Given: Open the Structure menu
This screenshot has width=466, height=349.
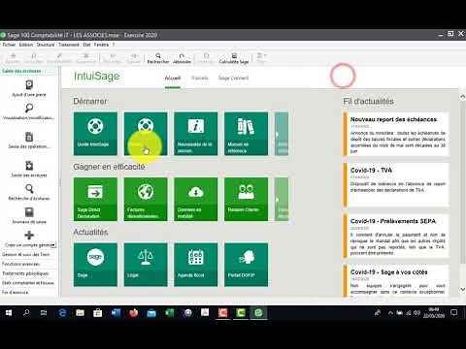Looking at the screenshot, I should [x=46, y=45].
